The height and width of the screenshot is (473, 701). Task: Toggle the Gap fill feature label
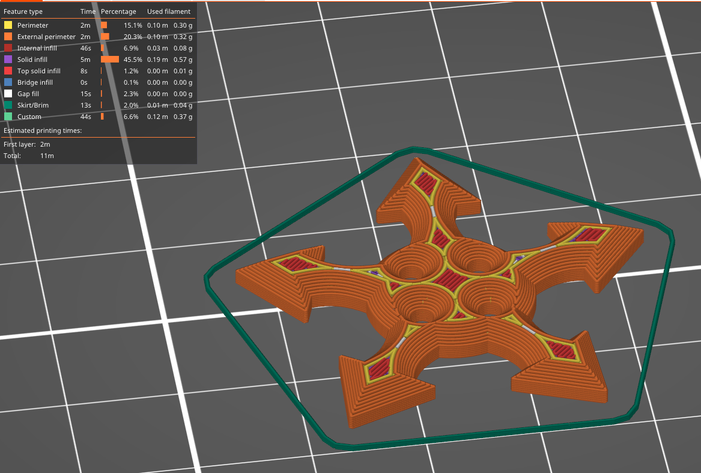(x=28, y=94)
